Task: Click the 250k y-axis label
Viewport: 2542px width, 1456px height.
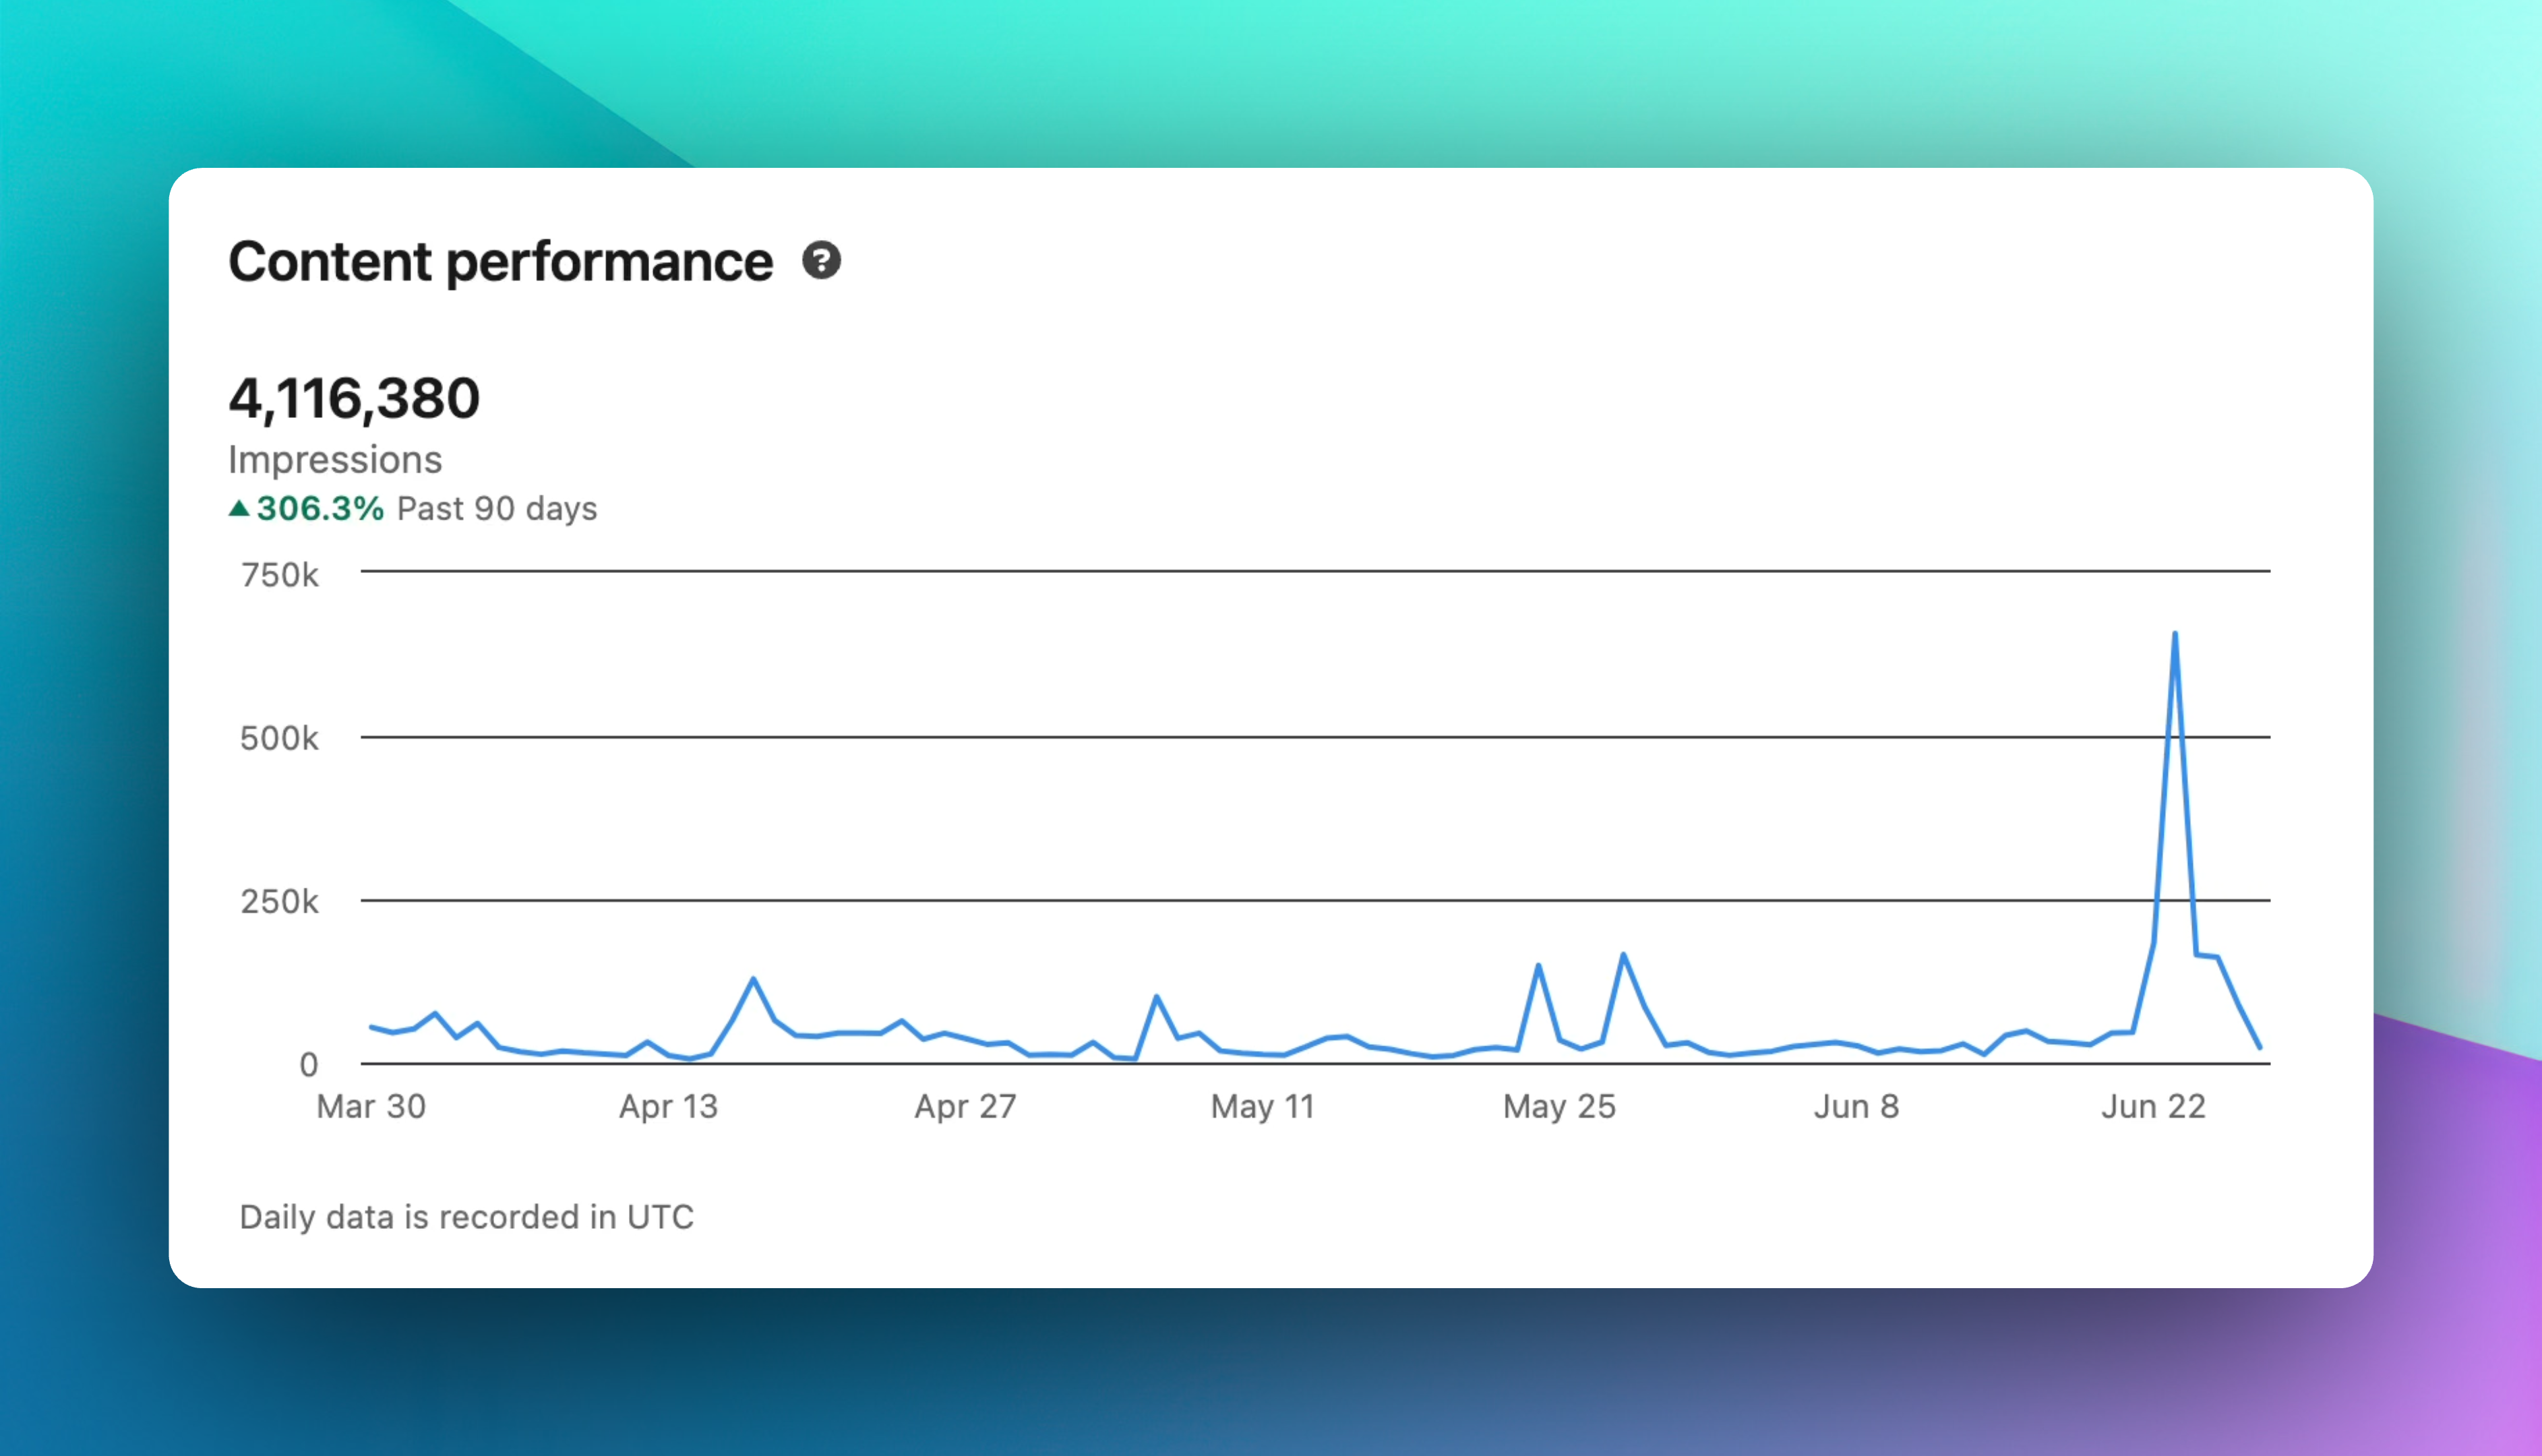Action: 279,901
